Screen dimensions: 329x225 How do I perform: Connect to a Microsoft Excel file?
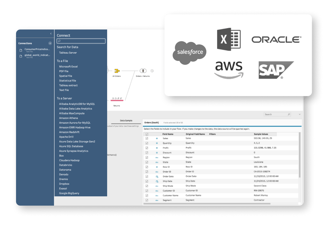click(x=68, y=67)
